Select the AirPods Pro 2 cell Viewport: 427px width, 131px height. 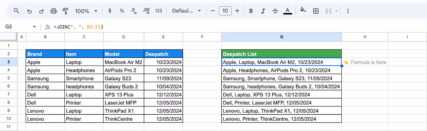pos(124,70)
